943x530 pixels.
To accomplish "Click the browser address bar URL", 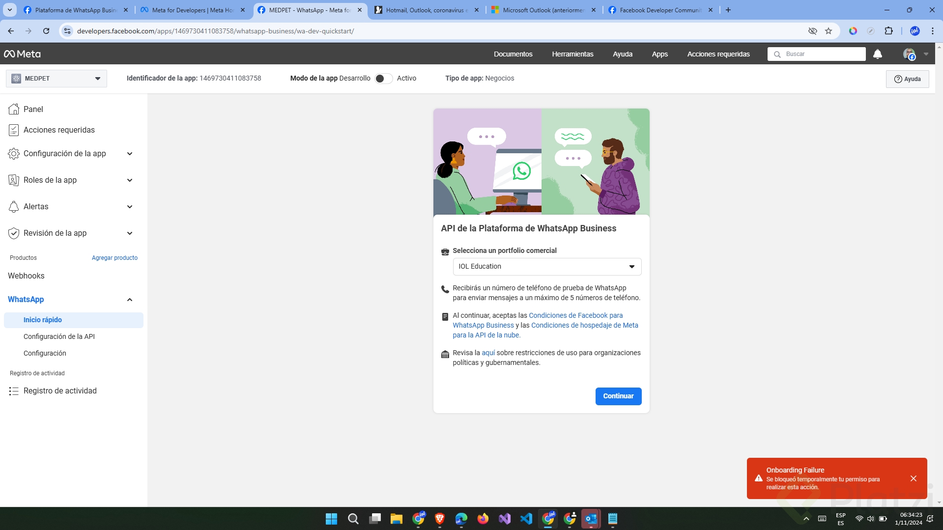I will click(x=215, y=31).
